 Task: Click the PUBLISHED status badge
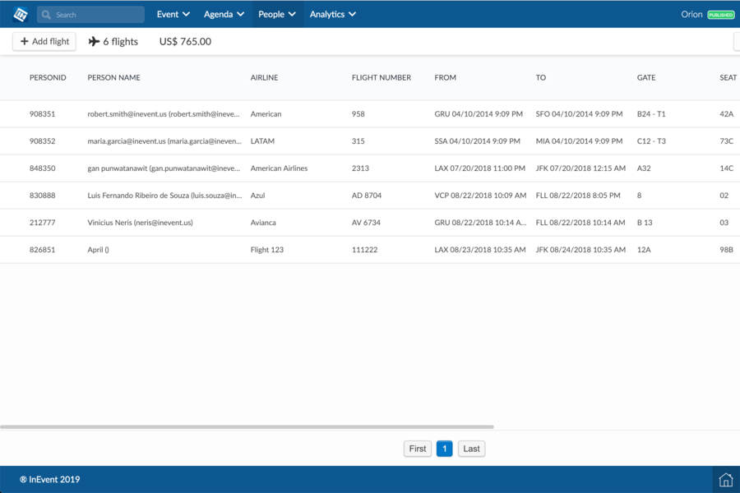pos(720,15)
